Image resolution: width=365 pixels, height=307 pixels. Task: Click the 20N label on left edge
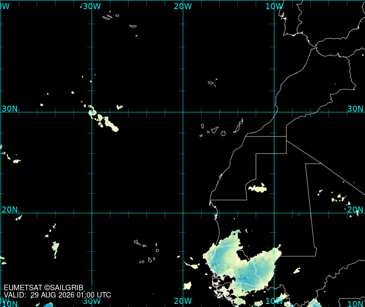[x=9, y=210]
